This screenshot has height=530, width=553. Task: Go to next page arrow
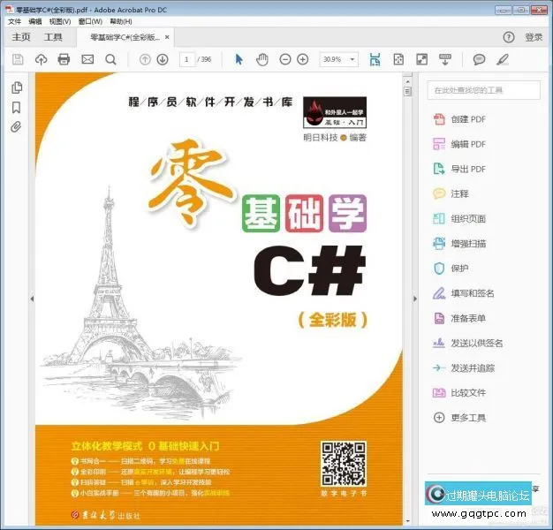coord(163,59)
